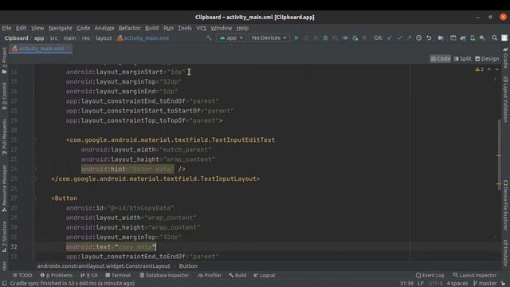Click ConstraintLayout in the editor breadcrumb

(104, 266)
